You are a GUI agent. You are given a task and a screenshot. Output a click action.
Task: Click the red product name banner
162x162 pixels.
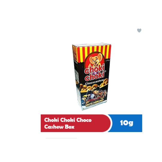pos(75,123)
